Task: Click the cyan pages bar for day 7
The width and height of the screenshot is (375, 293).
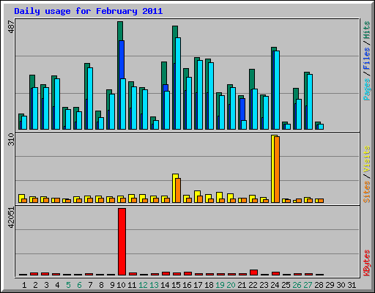Action: coord(90,98)
